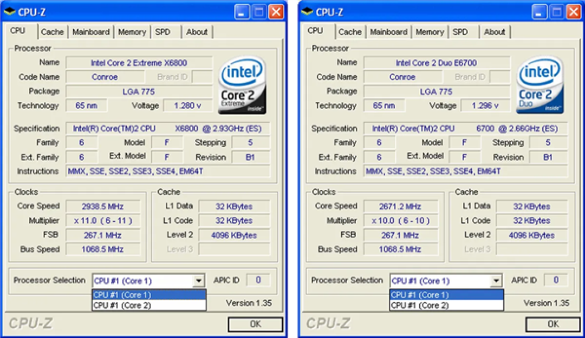Open the Mainboard tab in the E6700 window

coord(389,32)
